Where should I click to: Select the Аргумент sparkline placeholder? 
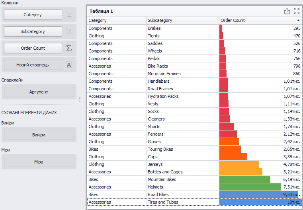click(x=39, y=92)
